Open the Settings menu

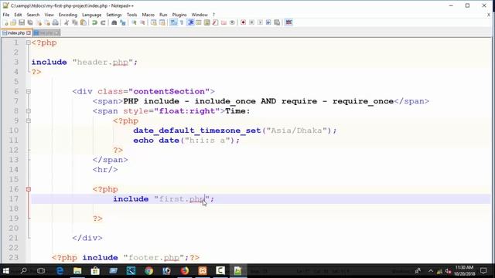tap(114, 15)
